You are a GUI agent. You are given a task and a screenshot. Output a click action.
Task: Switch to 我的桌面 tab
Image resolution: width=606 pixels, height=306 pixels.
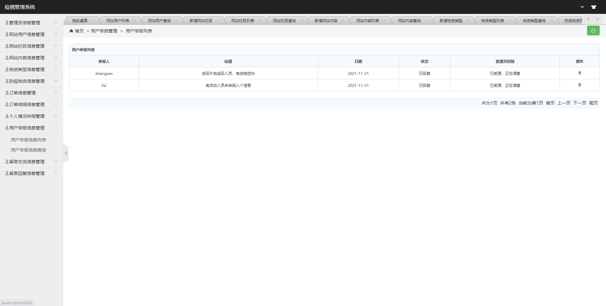[80, 21]
